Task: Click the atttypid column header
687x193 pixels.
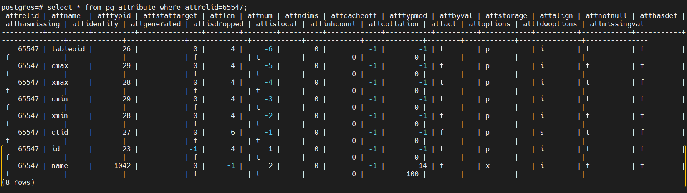Action: coord(114,15)
